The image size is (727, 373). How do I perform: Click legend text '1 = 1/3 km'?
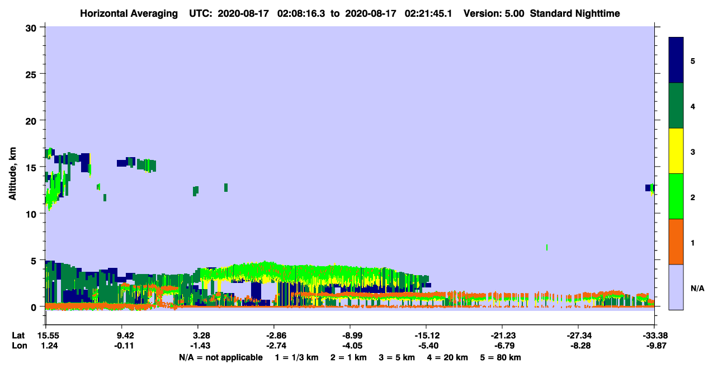click(296, 357)
